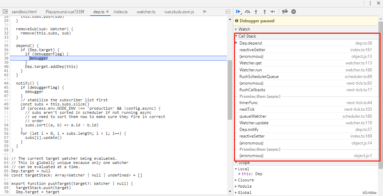383x196 pixels.
Task: Collapse the Call Stack section
Action: click(247, 36)
